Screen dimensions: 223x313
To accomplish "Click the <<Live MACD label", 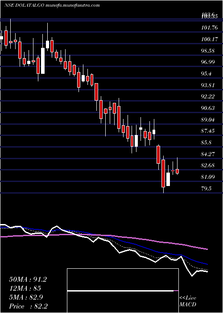I will pos(188,301).
